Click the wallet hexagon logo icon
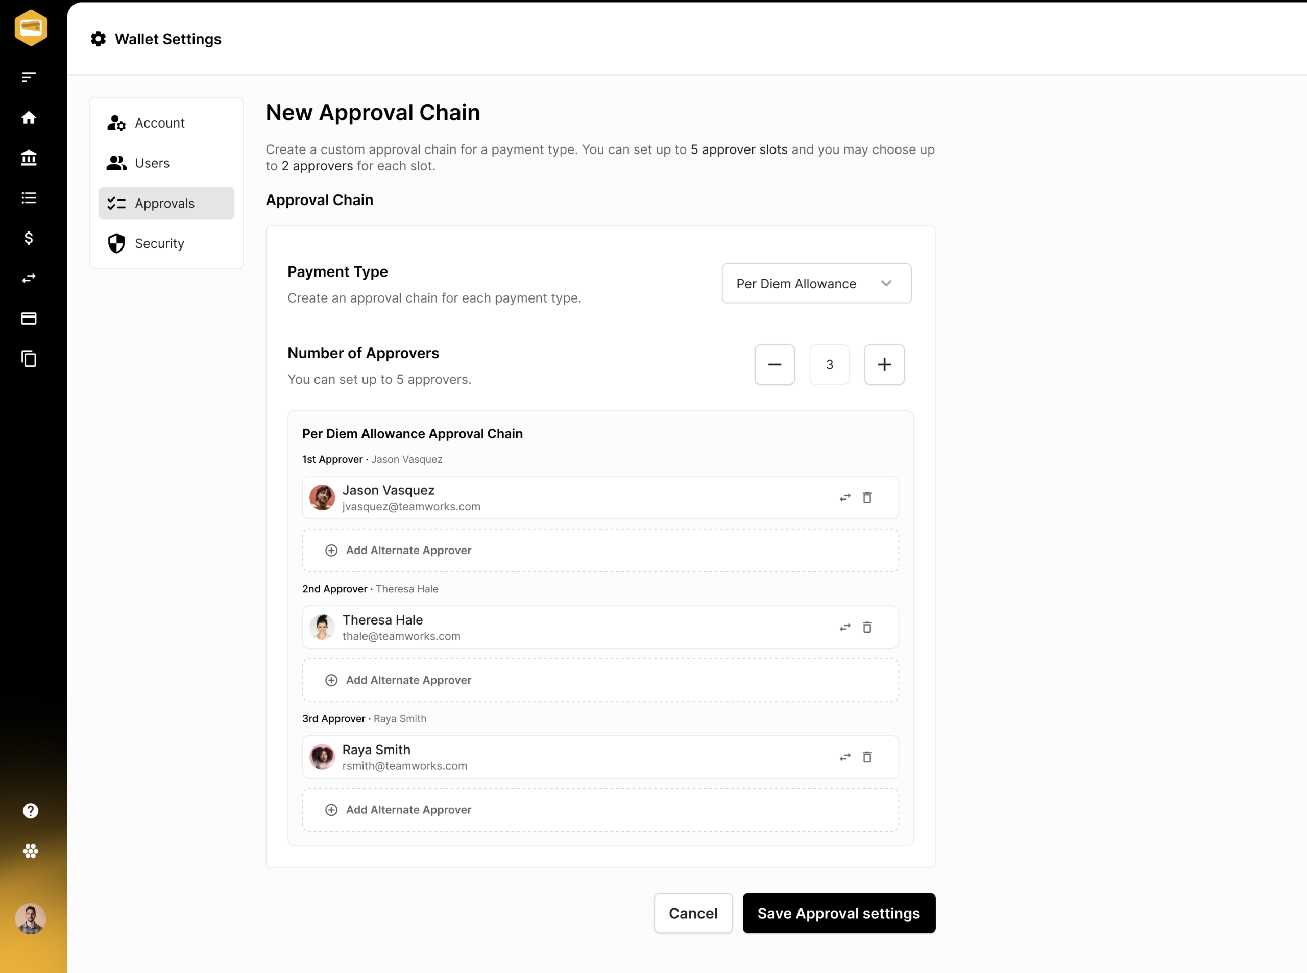This screenshot has height=973, width=1307. (31, 28)
